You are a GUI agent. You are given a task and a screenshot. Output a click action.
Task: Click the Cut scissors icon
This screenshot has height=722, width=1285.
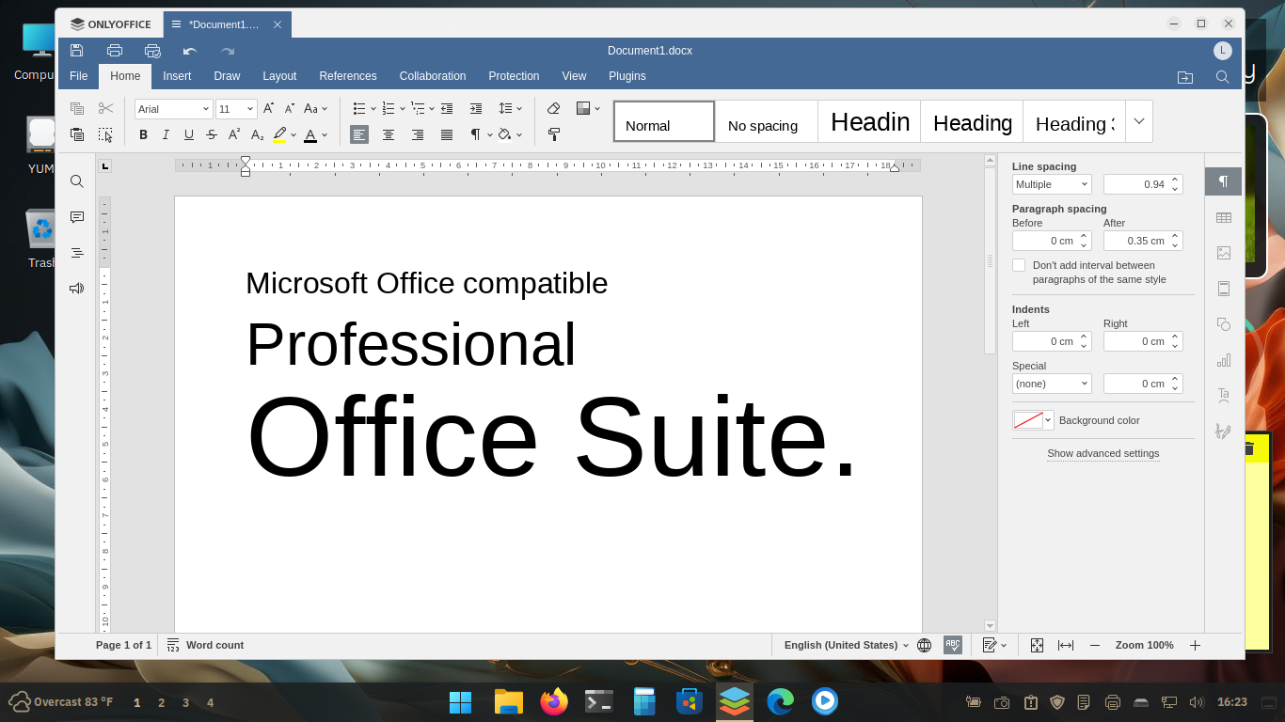pos(105,109)
